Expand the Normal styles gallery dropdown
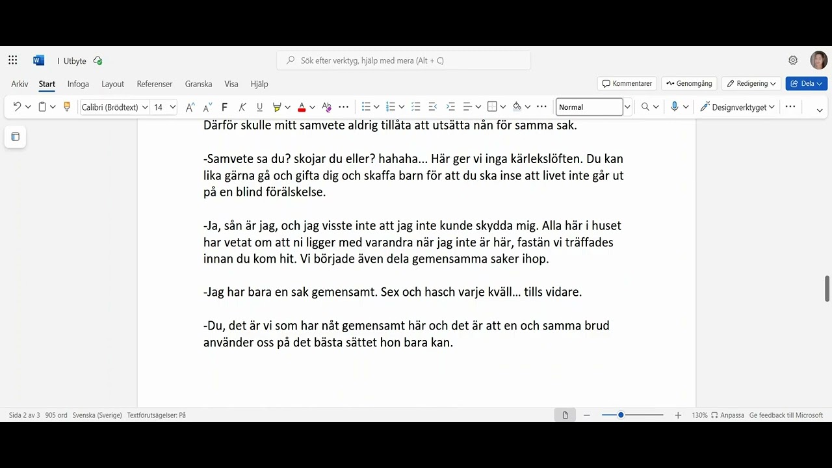Image resolution: width=832 pixels, height=468 pixels. click(x=627, y=107)
